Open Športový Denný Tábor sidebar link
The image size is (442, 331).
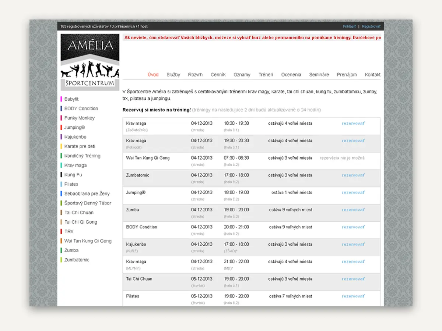pos(88,203)
